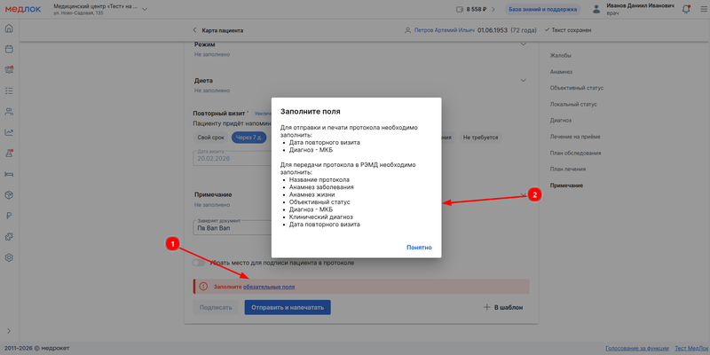Go back to Карта пациента
Viewport: 710px width, 355px height.
[x=218, y=30]
